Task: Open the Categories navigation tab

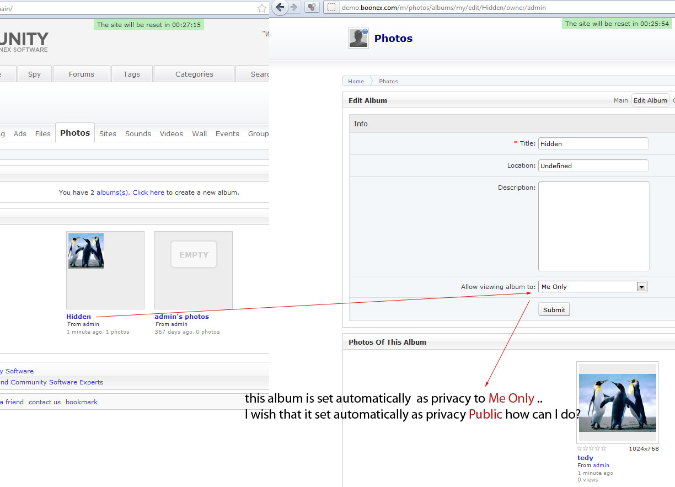Action: (x=194, y=74)
